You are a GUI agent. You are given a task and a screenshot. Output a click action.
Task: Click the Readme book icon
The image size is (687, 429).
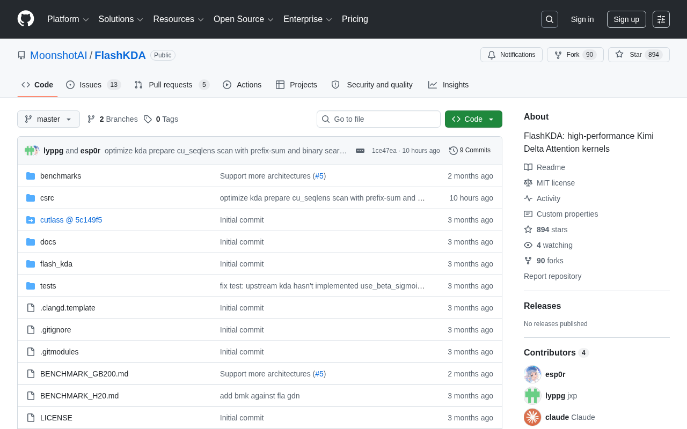coord(528,167)
